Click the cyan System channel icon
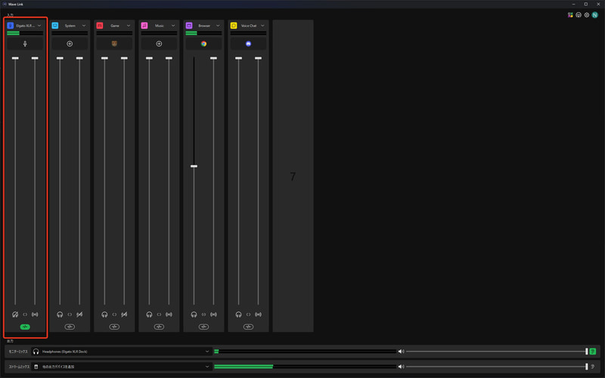 (55, 26)
